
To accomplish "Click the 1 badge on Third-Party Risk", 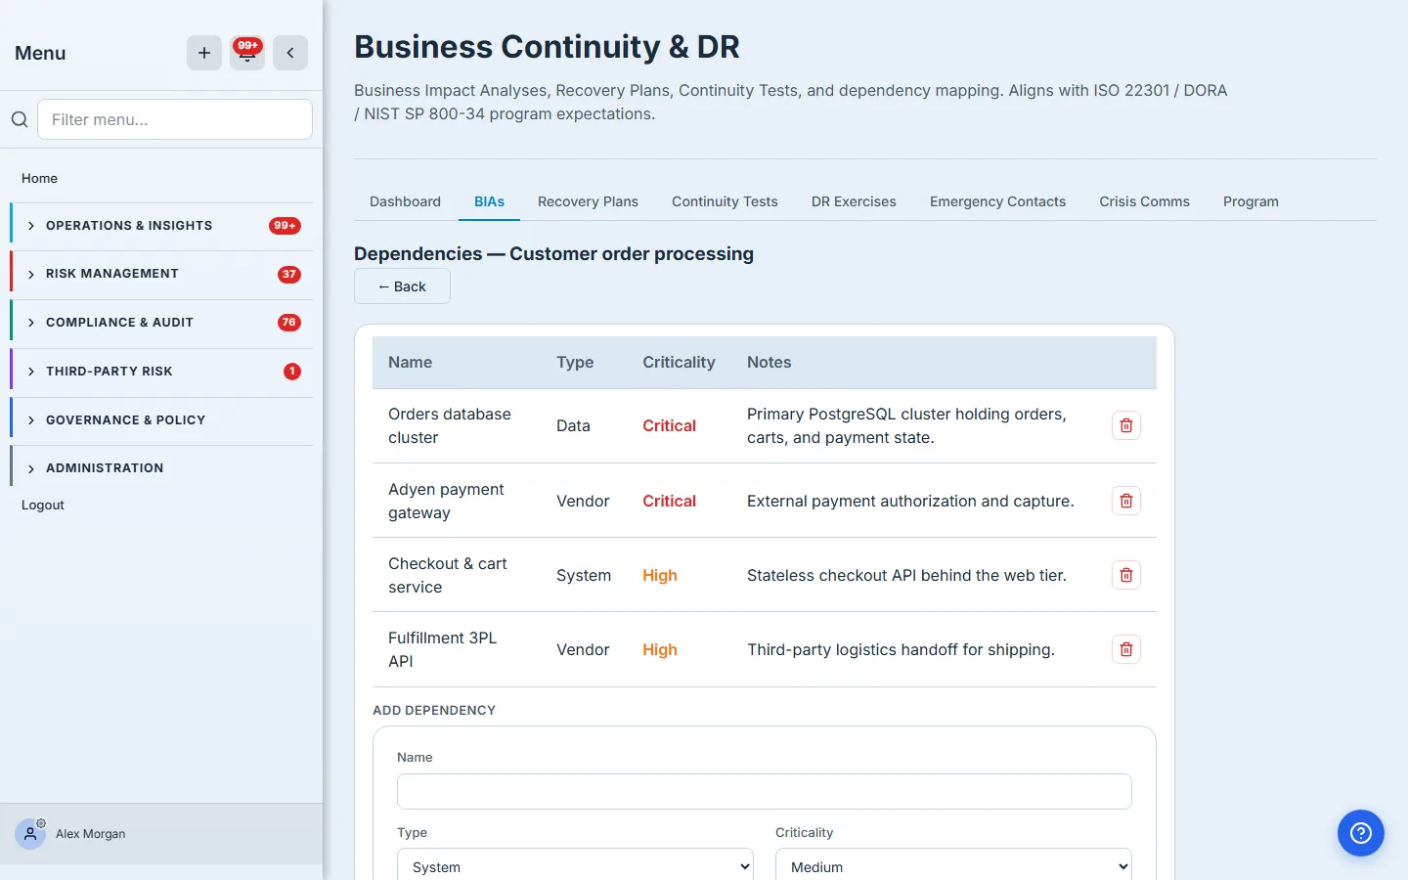I will coord(292,372).
